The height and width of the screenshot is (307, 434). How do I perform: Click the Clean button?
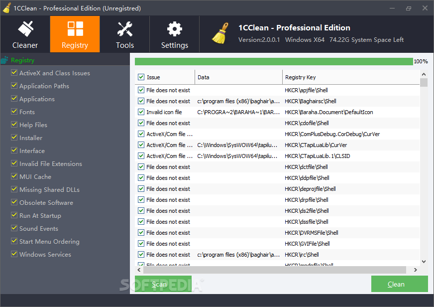pos(399,284)
